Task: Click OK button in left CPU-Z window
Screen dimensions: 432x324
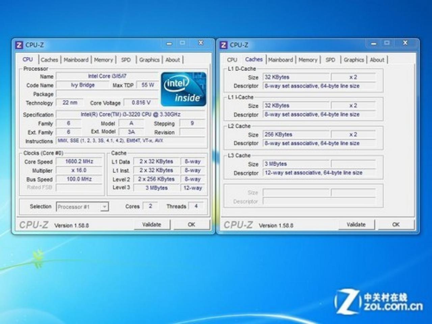Action: coord(191,224)
